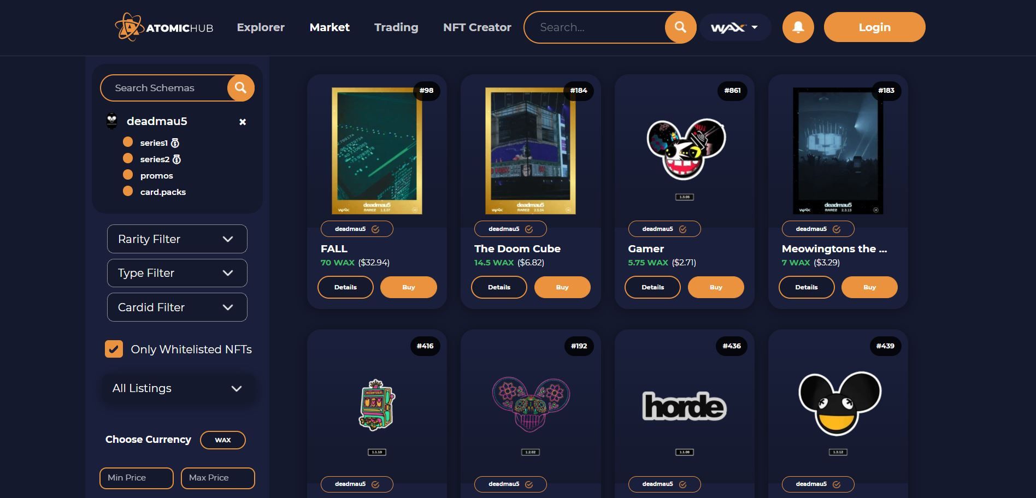Click the AtomicHub logo
The height and width of the screenshot is (498, 1036).
tap(164, 27)
